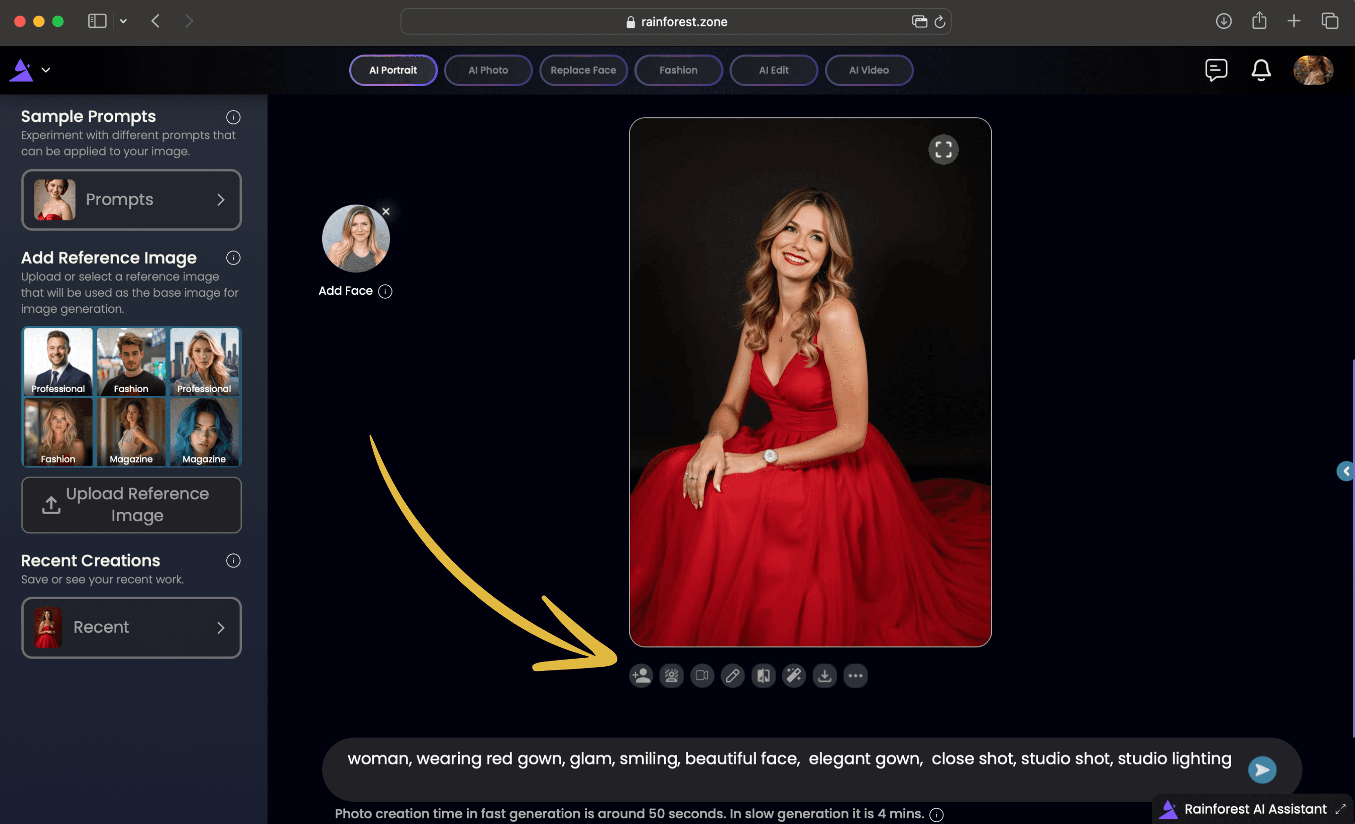The image size is (1355, 824).
Task: Open the dropdown chevron beside the logo
Action: 46,70
